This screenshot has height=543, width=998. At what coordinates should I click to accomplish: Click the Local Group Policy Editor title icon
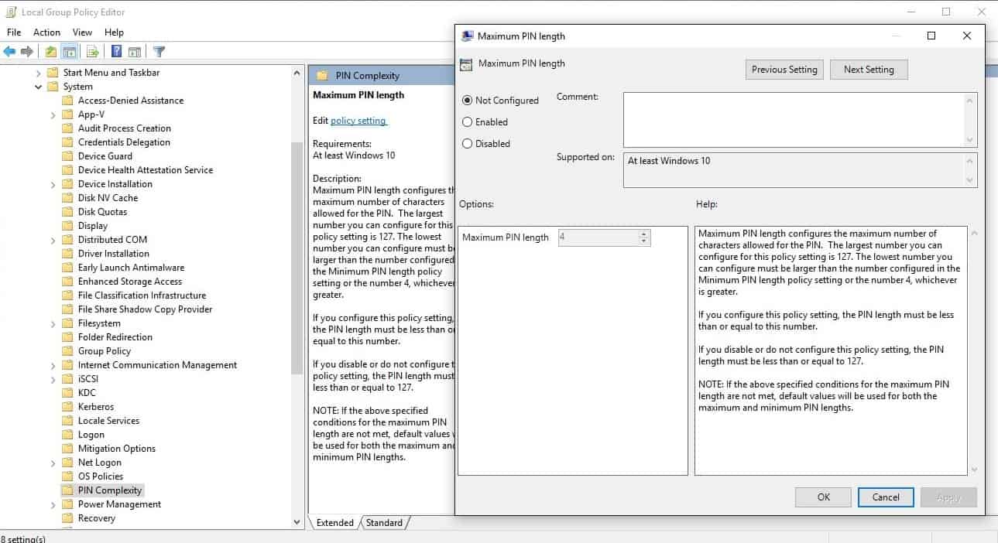pos(11,12)
